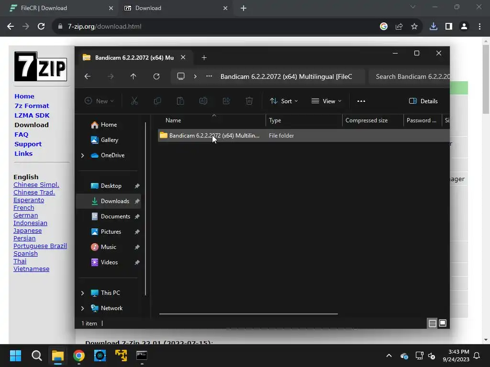The image size is (490, 367).
Task: Open the address bar ellipsis for hidden path
Action: [209, 76]
